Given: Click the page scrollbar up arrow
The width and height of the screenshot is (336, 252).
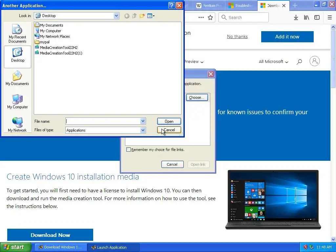Looking at the screenshot, I should coord(333,27).
